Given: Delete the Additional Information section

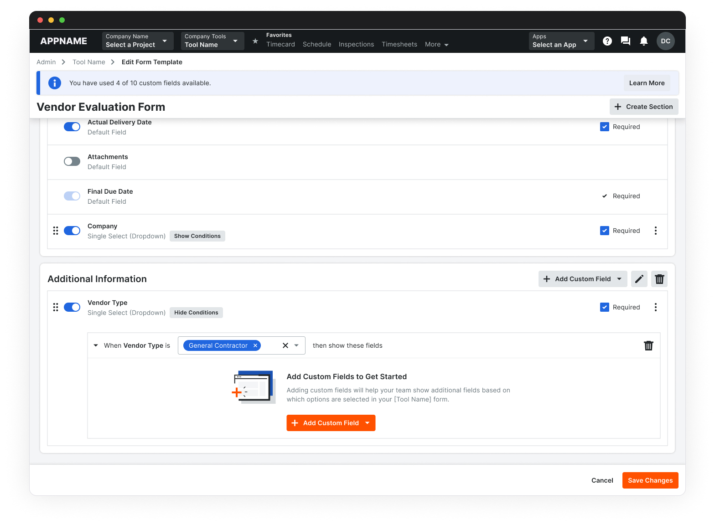Looking at the screenshot, I should [x=659, y=279].
